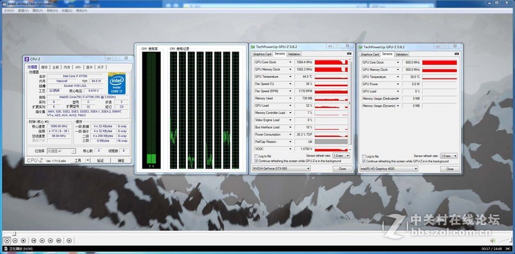Click the file icon in the player status bar
515x254 pixels.
(x=6, y=249)
